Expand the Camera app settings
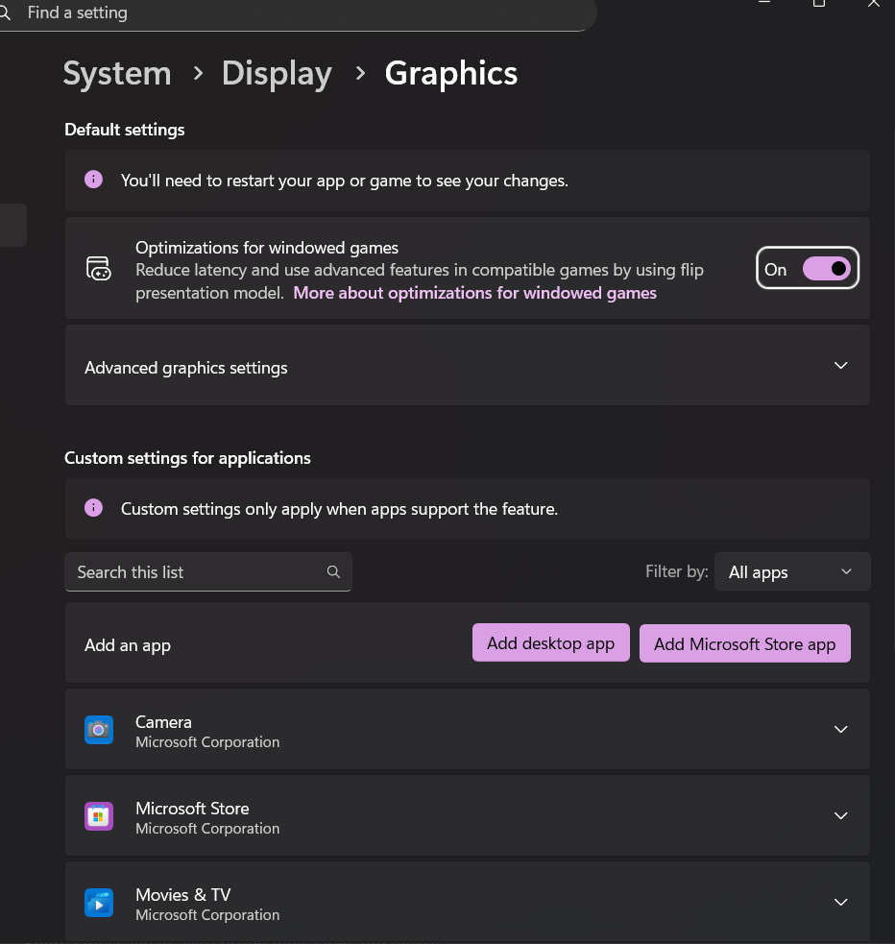The height and width of the screenshot is (944, 895). [840, 730]
